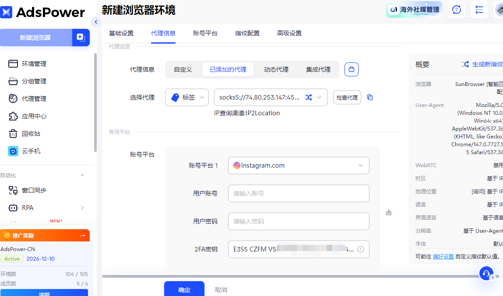Click the expiry date 2026-12-10
Viewport: 503px width, 296px height.
pyautogui.click(x=40, y=258)
